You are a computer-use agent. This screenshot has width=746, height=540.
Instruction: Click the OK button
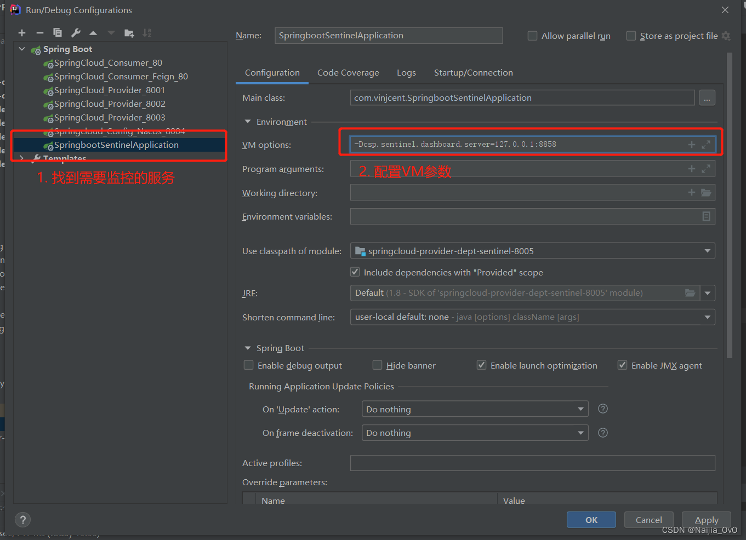pos(591,520)
